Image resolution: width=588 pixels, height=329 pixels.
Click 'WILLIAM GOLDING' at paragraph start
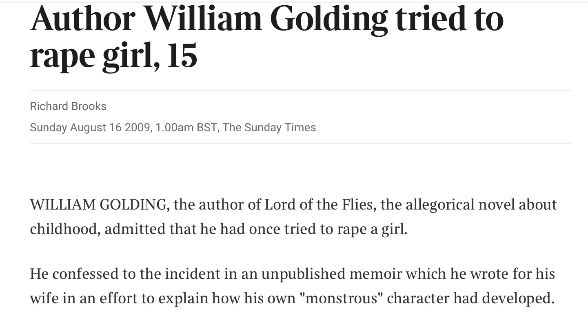pos(98,204)
